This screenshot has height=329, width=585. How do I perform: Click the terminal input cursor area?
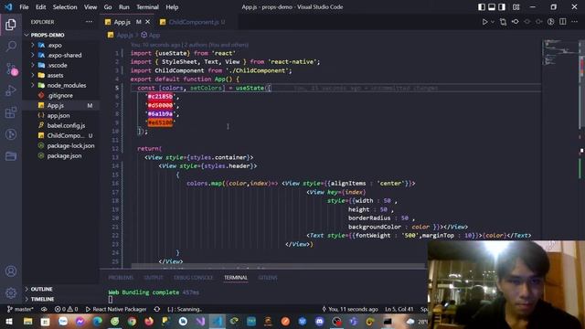(x=111, y=299)
